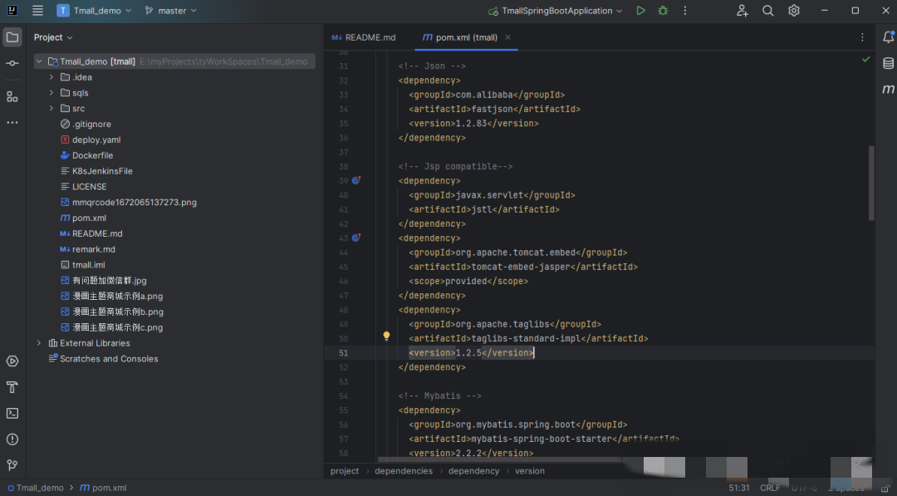Open the Structure tool window

point(12,96)
